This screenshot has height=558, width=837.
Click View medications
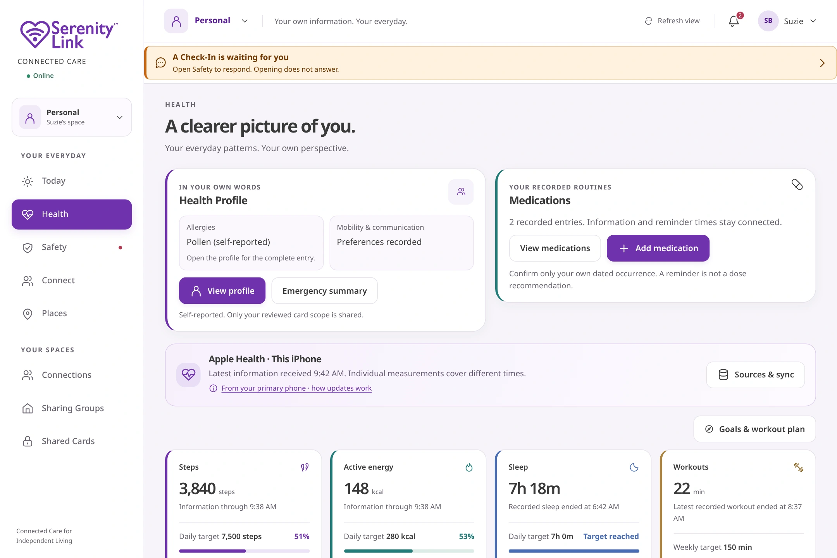[555, 248]
